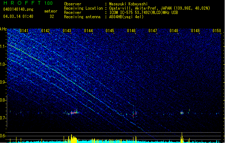Image resolution: width=225 pixels, height=143 pixels.
Task: Click the 0141 time axis label
Action: [x=24, y=31]
